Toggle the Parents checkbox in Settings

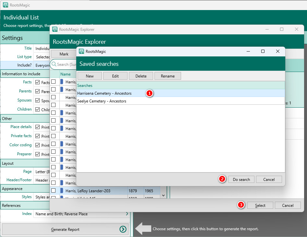[37, 91]
